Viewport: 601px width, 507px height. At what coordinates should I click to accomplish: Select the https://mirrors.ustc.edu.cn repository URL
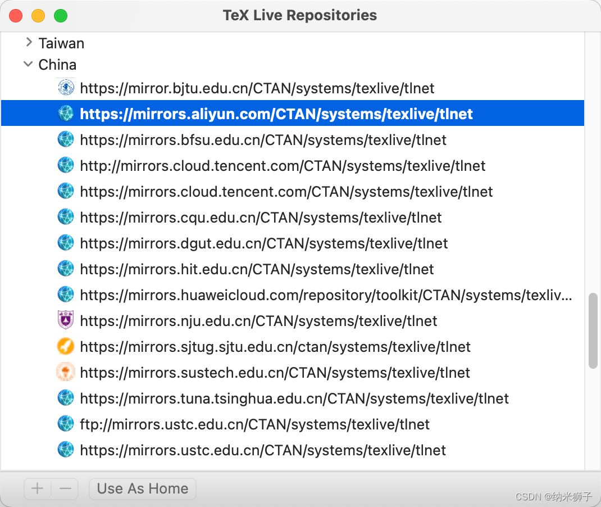[x=263, y=450]
